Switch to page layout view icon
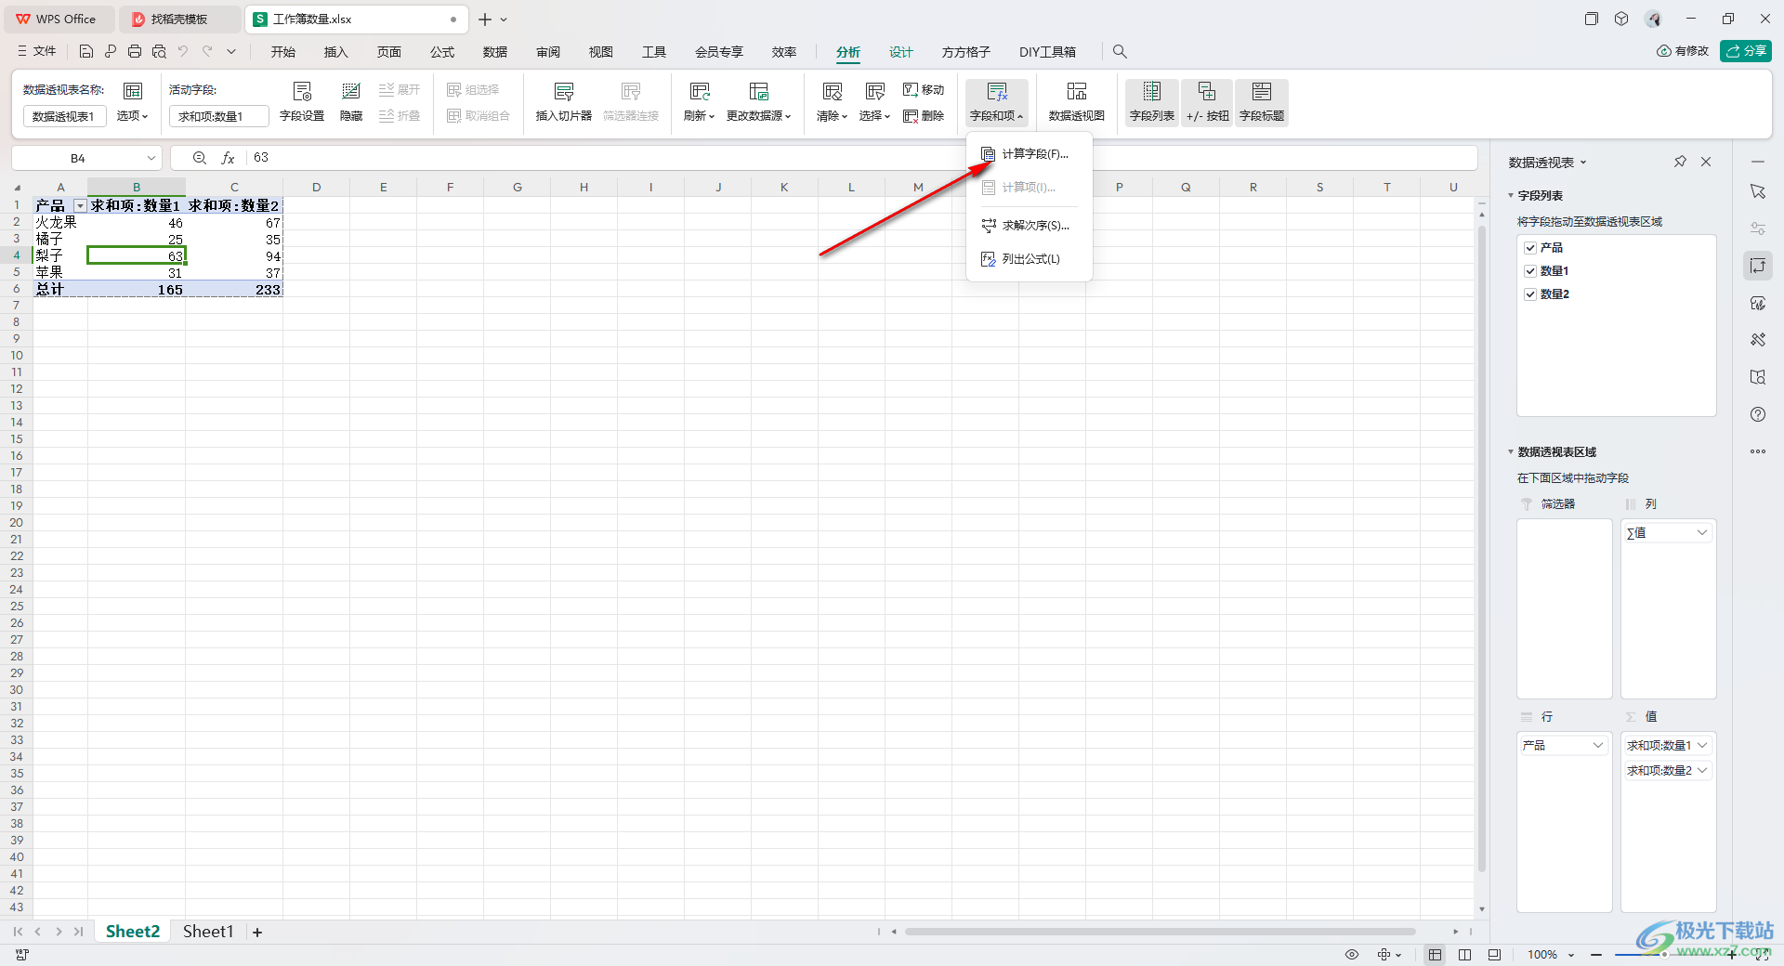Image resolution: width=1784 pixels, height=966 pixels. pyautogui.click(x=1465, y=955)
